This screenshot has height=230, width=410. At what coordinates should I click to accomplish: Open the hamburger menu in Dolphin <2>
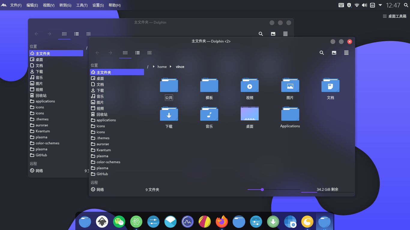(346, 53)
